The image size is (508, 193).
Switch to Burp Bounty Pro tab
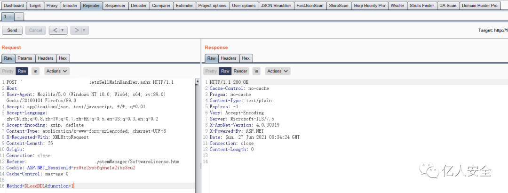point(369,6)
